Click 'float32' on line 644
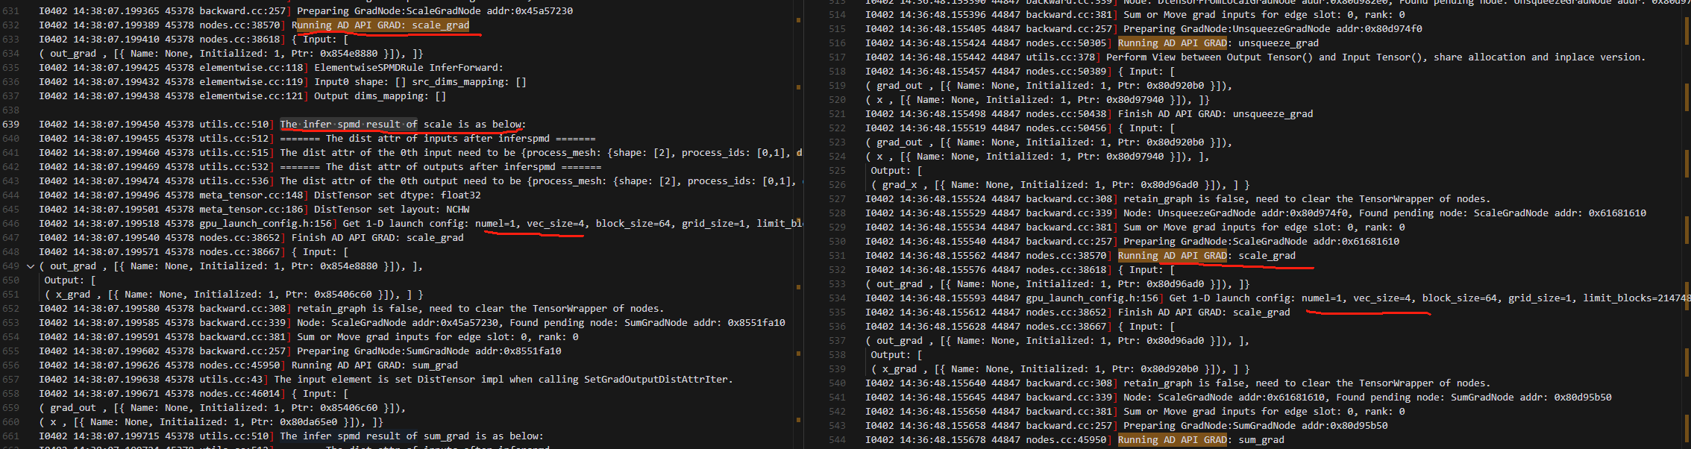This screenshot has width=1691, height=449. click(460, 195)
